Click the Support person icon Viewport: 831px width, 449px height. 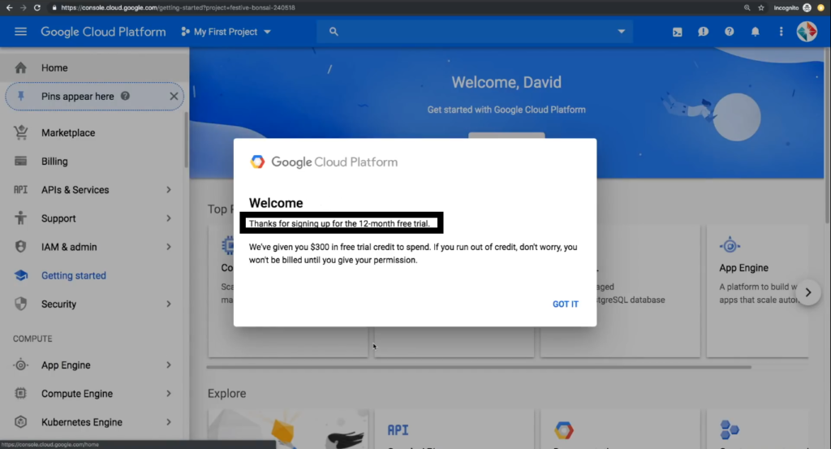coord(20,218)
